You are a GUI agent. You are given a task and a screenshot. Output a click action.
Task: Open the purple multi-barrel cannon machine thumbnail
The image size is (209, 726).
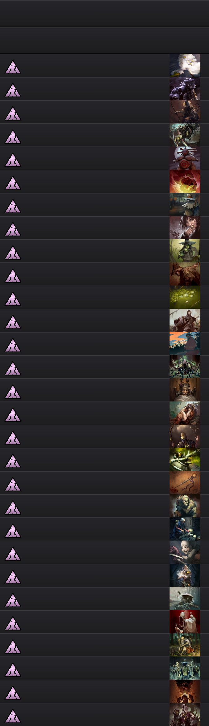185,89
